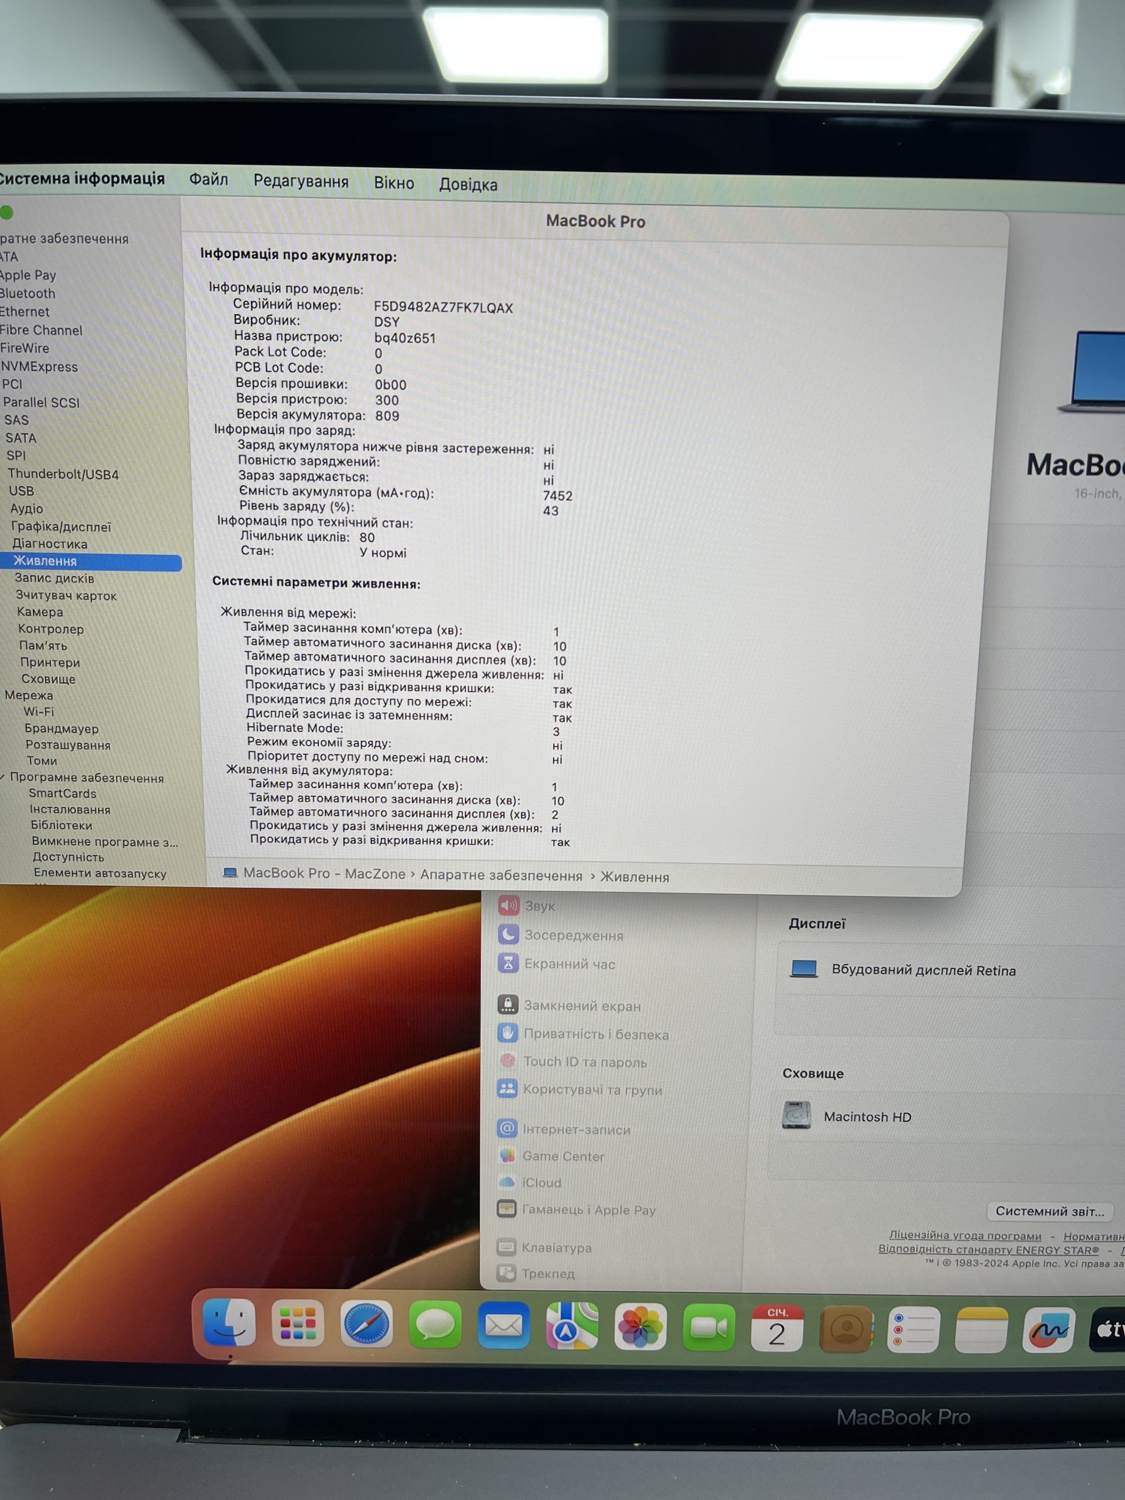
Task: Select Thunderbolt/USB4 in the sidebar
Action: pos(63,474)
